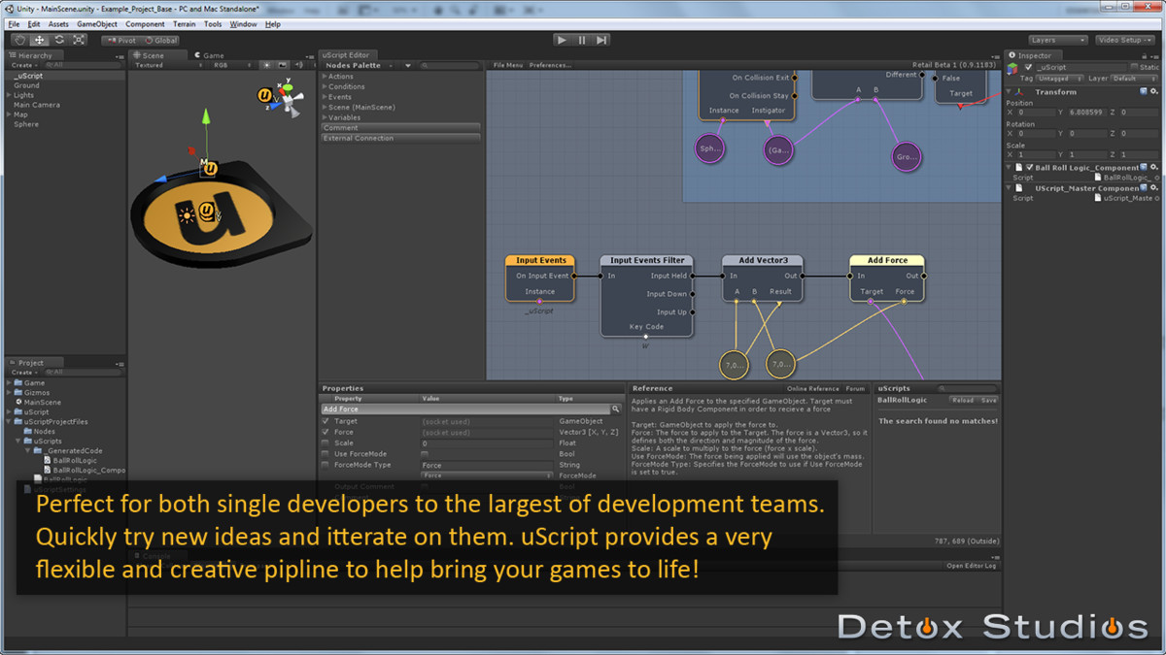Open the RGB render mode dropdown
Viewport: 1166px width, 655px height.
233,65
